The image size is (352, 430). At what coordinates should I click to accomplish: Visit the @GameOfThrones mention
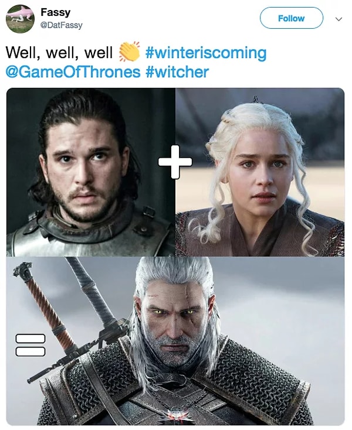(73, 71)
